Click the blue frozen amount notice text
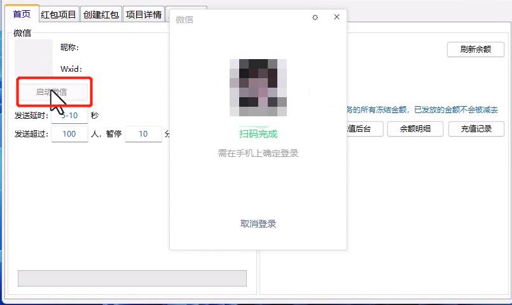This screenshot has width=512, height=305. point(422,110)
